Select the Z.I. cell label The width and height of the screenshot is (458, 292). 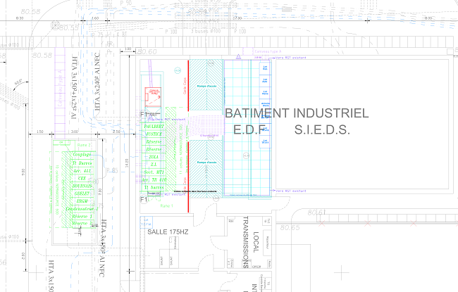coord(154,165)
